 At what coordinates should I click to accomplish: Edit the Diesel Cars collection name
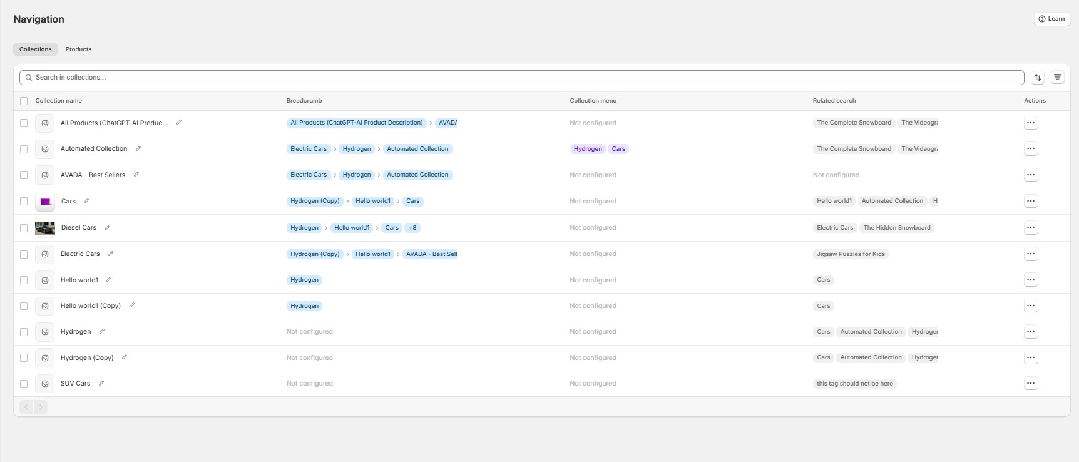coord(108,227)
